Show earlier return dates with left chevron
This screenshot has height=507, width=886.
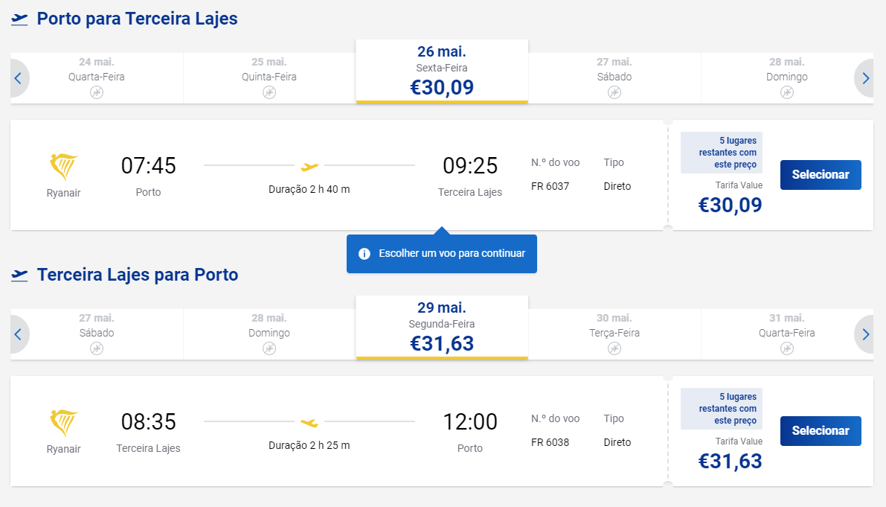[19, 334]
